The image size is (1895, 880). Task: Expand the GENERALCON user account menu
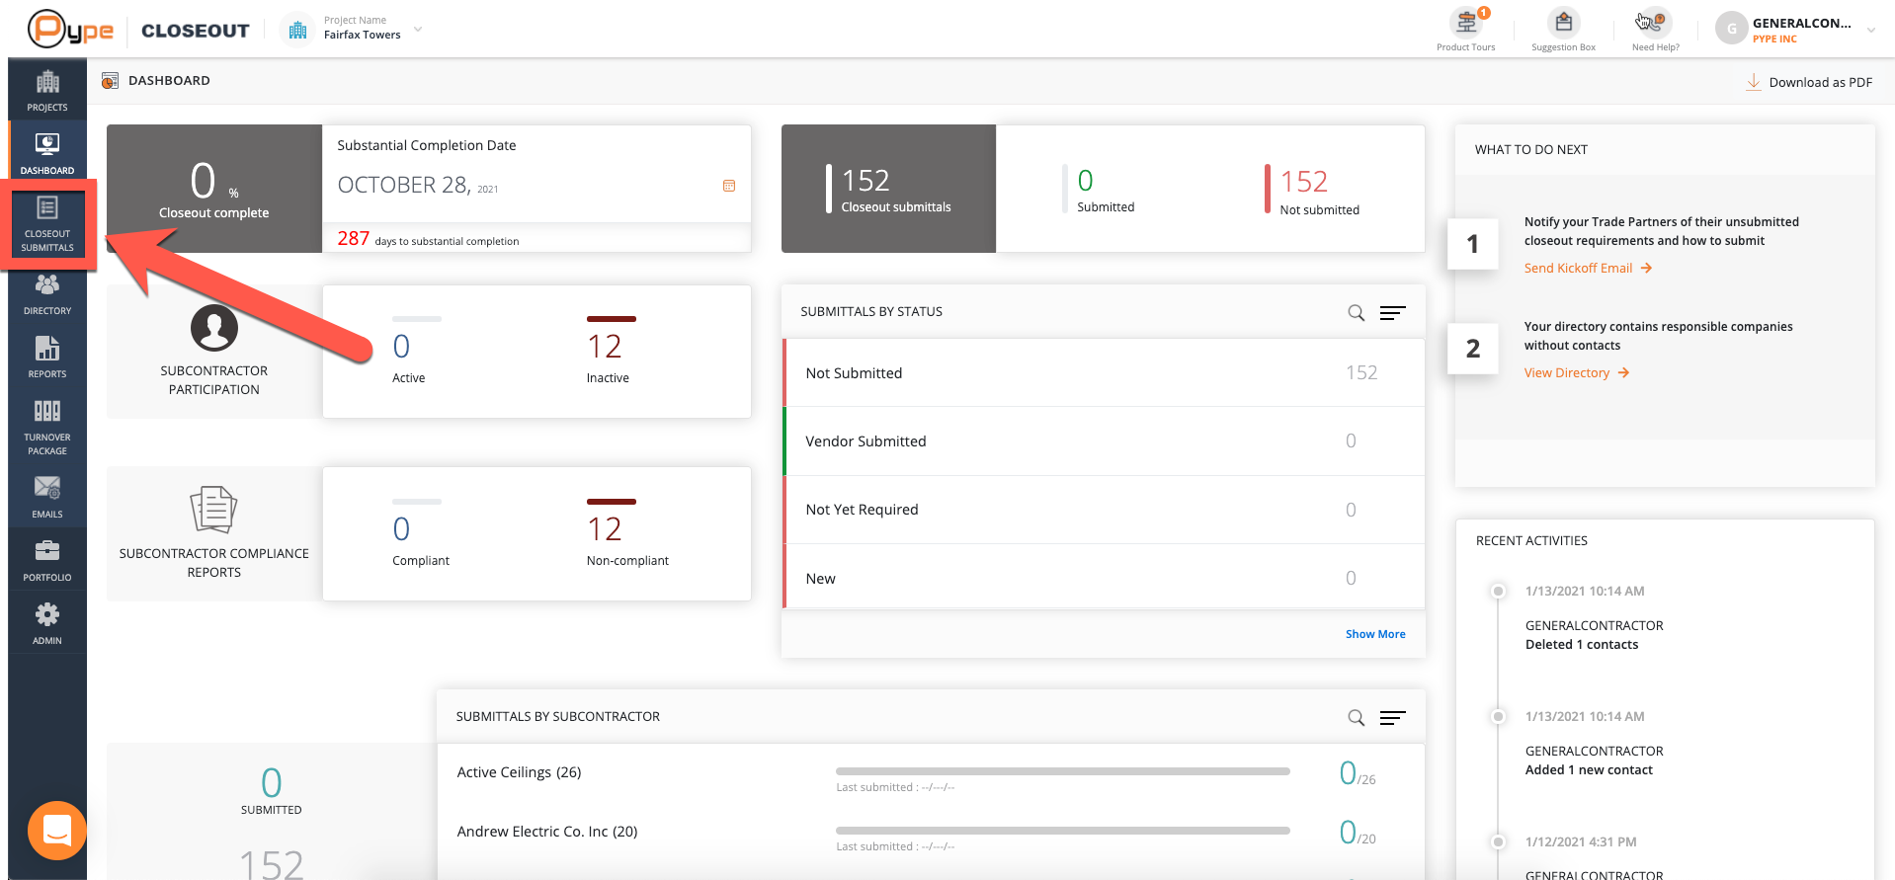tap(1870, 31)
